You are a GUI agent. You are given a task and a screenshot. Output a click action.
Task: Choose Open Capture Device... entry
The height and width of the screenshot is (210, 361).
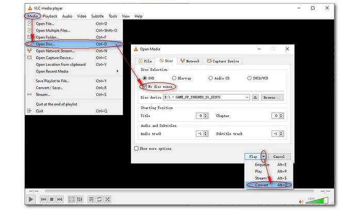point(74,58)
